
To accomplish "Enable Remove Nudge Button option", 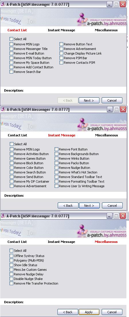I will point(56,168).
